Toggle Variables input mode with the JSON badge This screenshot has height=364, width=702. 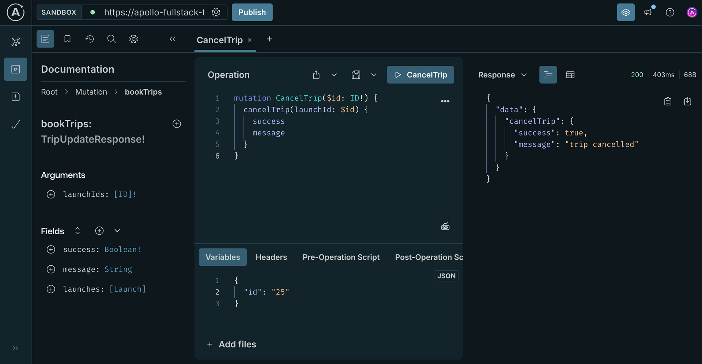pos(446,276)
